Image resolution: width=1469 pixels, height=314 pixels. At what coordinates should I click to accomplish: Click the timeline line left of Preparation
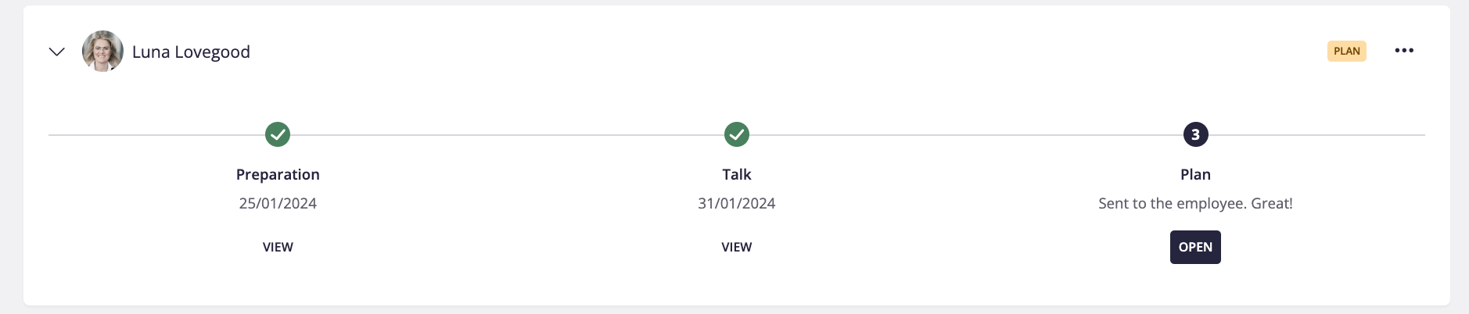tap(156, 134)
